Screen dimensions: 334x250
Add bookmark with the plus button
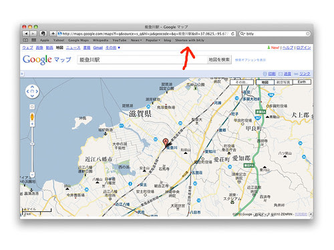click(x=53, y=33)
